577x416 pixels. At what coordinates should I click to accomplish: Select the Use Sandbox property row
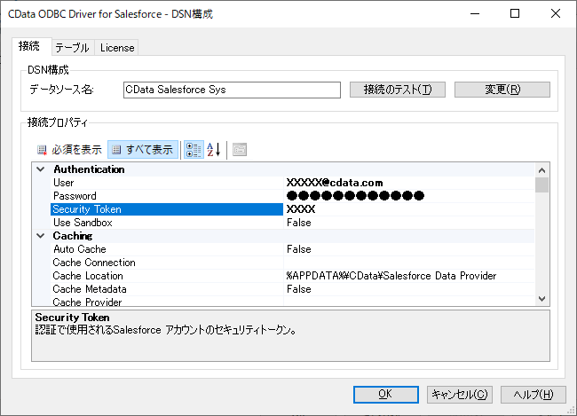point(83,223)
